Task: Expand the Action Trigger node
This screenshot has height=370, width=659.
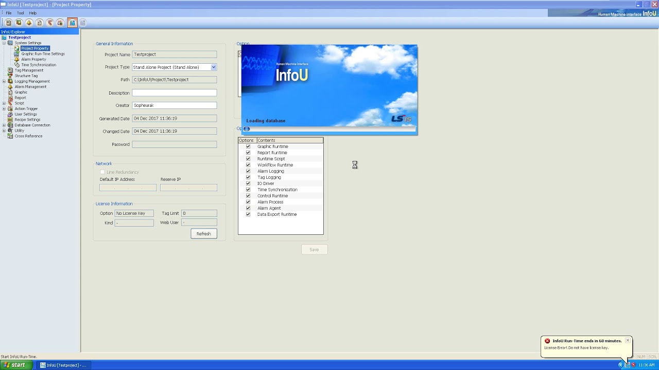Action: 4,109
